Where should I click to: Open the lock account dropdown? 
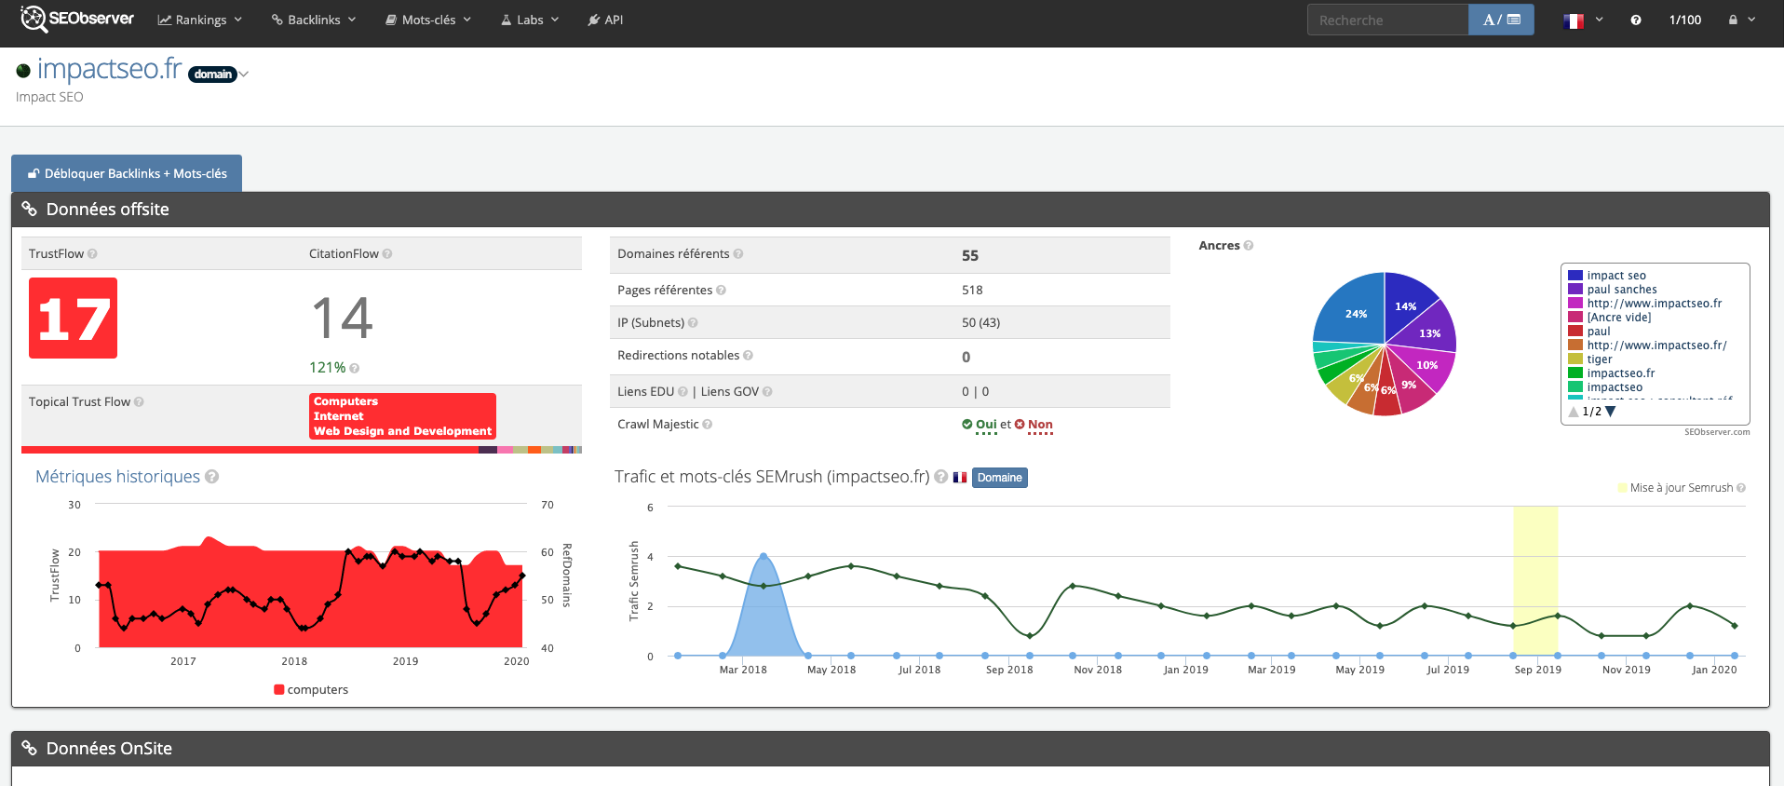[x=1741, y=20]
